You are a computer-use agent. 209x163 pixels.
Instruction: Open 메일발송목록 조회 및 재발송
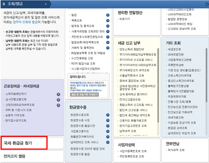[x=88, y=53]
